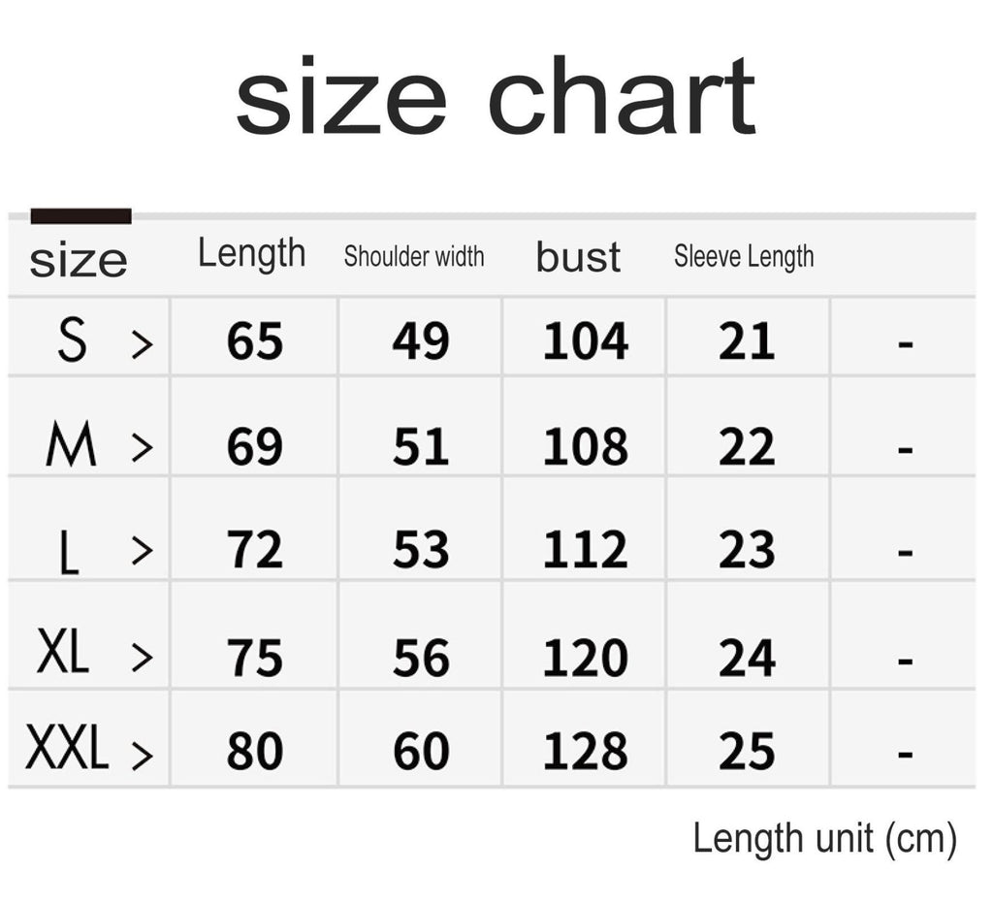Select the size column header label
This screenshot has width=993, height=904.
click(78, 260)
